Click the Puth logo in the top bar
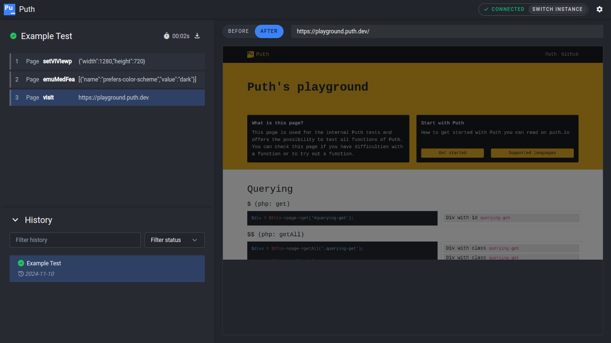 [10, 9]
